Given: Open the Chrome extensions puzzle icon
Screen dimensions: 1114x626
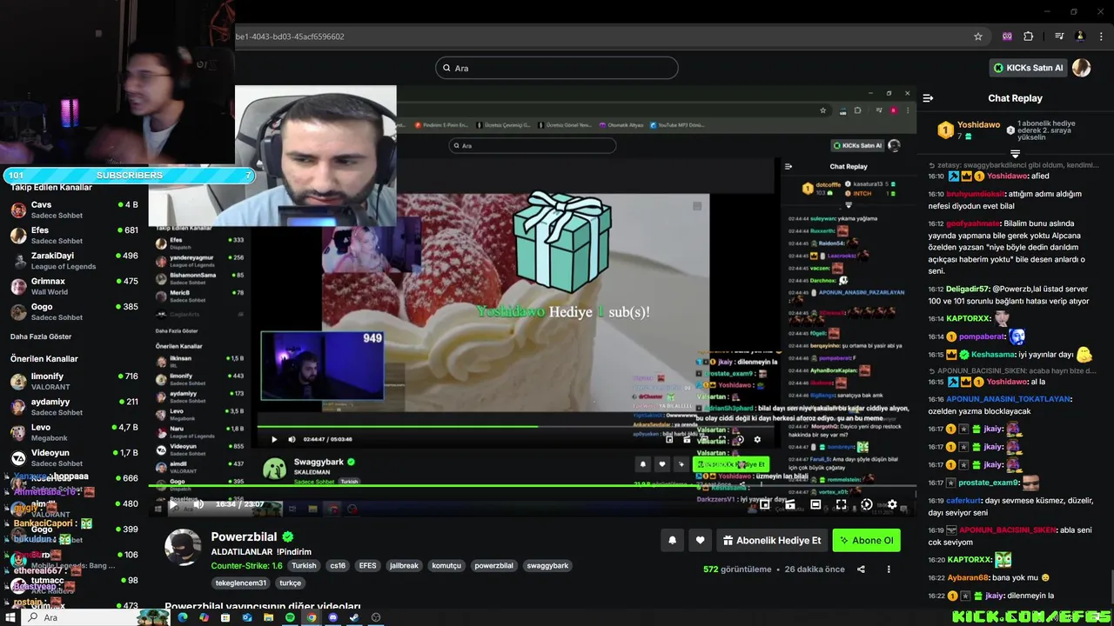Looking at the screenshot, I should 1028,37.
